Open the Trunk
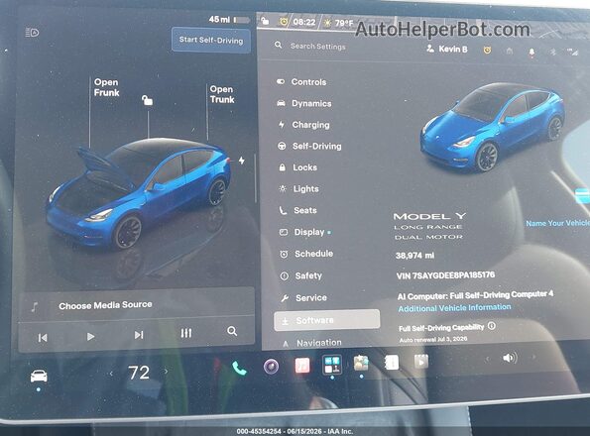Screen dimensions: 590x436 tap(222, 94)
